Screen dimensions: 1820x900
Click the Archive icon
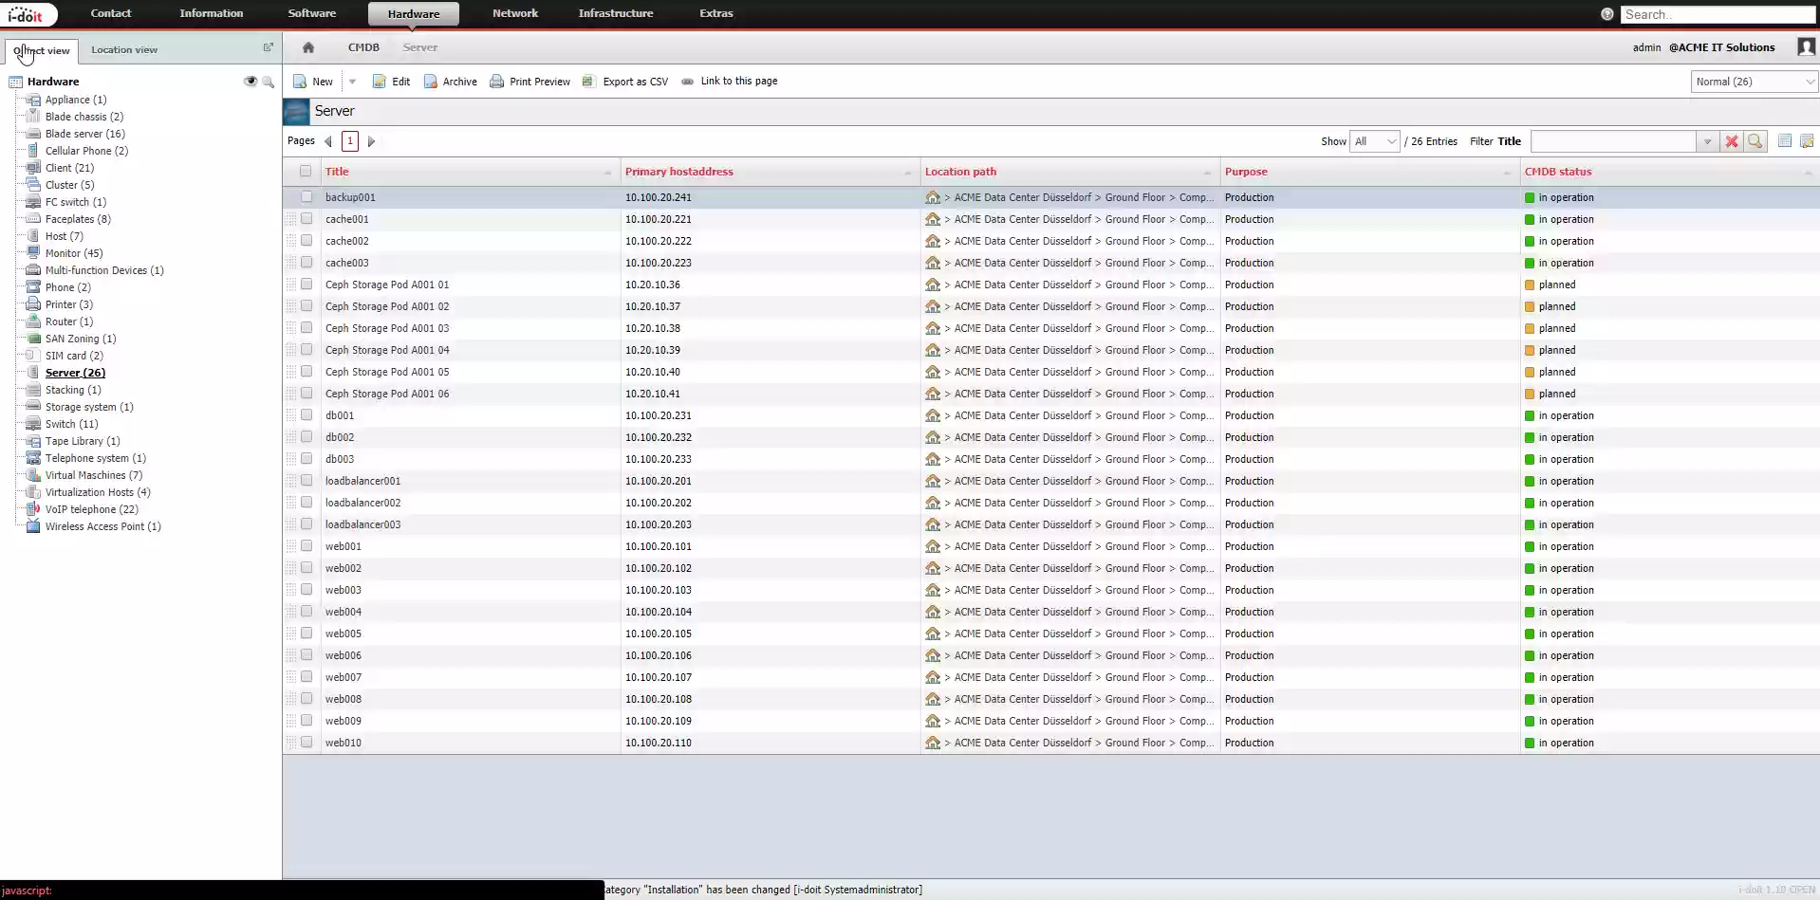click(431, 82)
